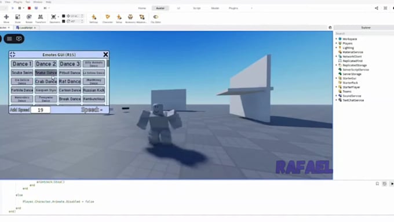This screenshot has height=222, width=394.
Task: Click the share icon in top bar
Action: (x=377, y=8)
